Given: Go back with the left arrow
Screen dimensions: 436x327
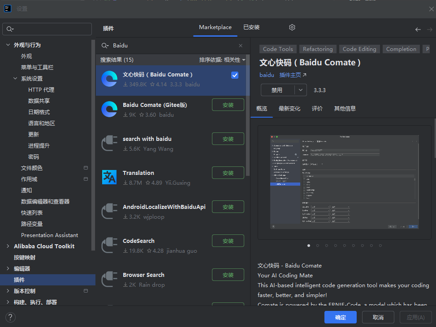Looking at the screenshot, I should point(418,30).
